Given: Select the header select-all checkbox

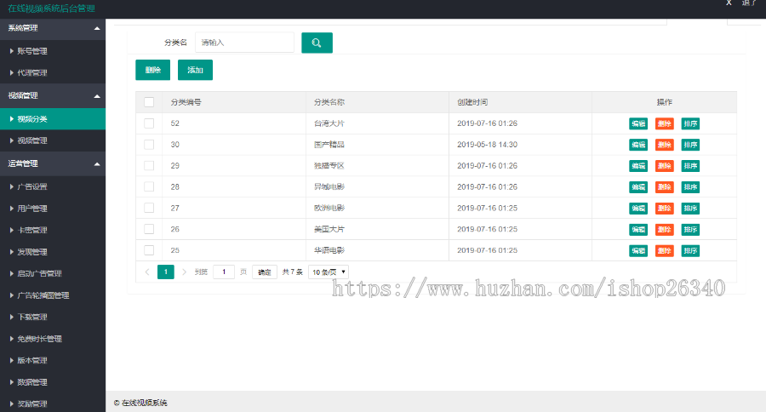Looking at the screenshot, I should pos(149,101).
